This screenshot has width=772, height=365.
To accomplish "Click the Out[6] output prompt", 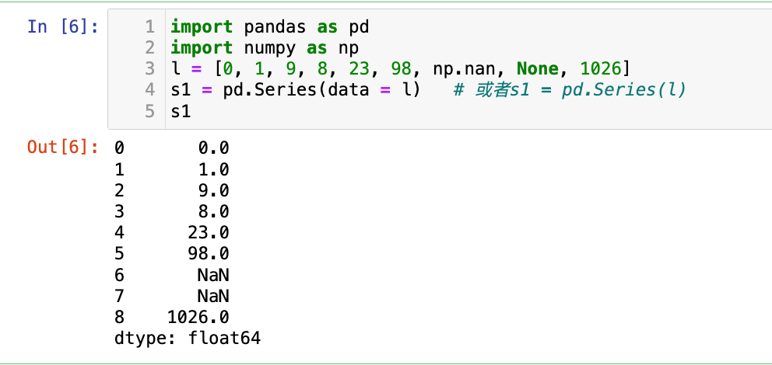I will pyautogui.click(x=62, y=148).
